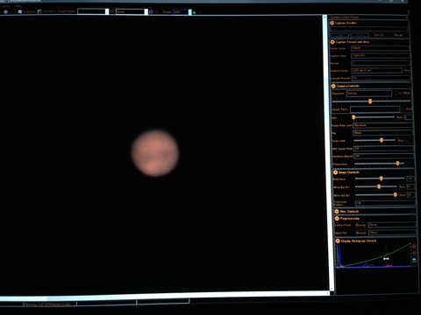Open the Capture Area dropdown
This screenshot has height=315, width=421.
[x=381, y=55]
